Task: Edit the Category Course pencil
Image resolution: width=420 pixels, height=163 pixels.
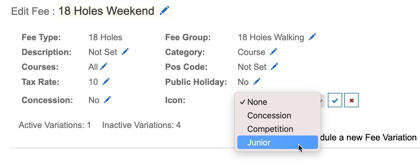Action: [x=273, y=52]
